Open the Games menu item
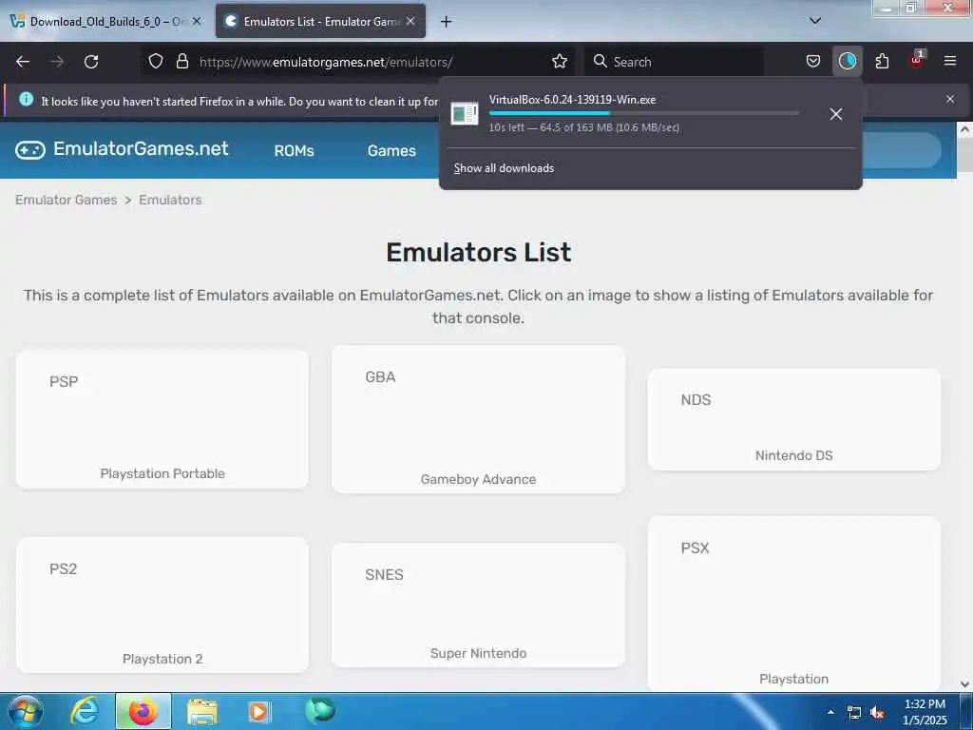Screen dimensions: 973x730 click(391, 151)
